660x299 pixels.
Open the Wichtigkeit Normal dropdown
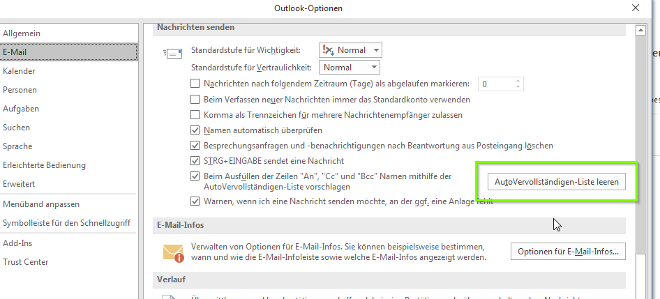pyautogui.click(x=350, y=50)
